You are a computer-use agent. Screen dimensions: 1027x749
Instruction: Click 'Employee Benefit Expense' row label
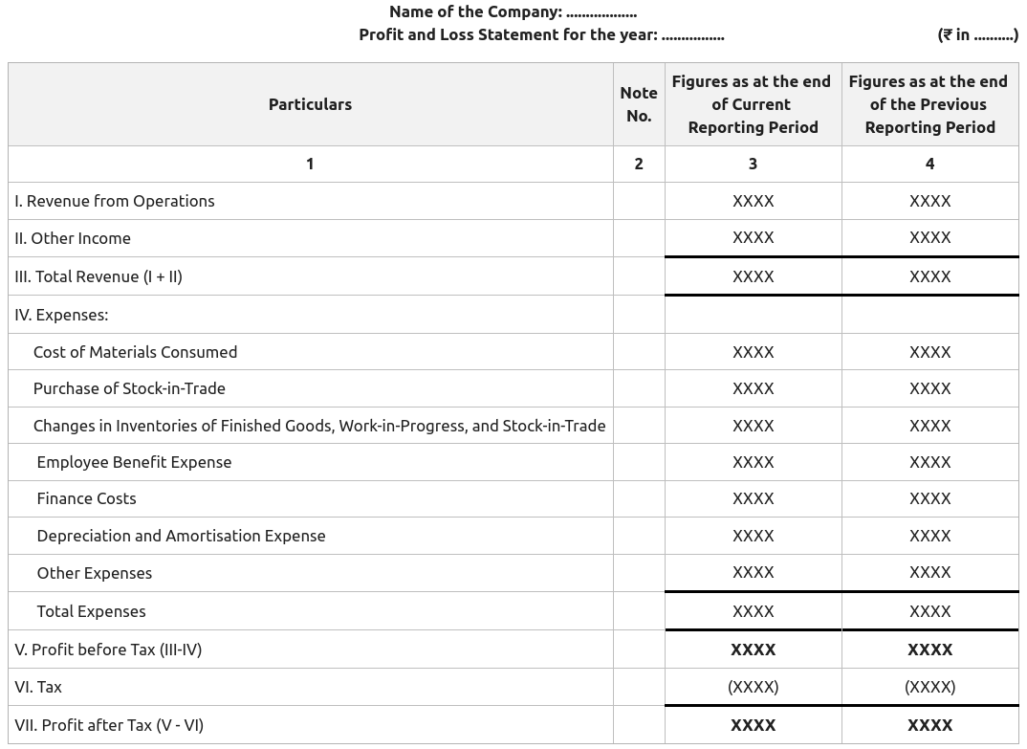pos(134,462)
